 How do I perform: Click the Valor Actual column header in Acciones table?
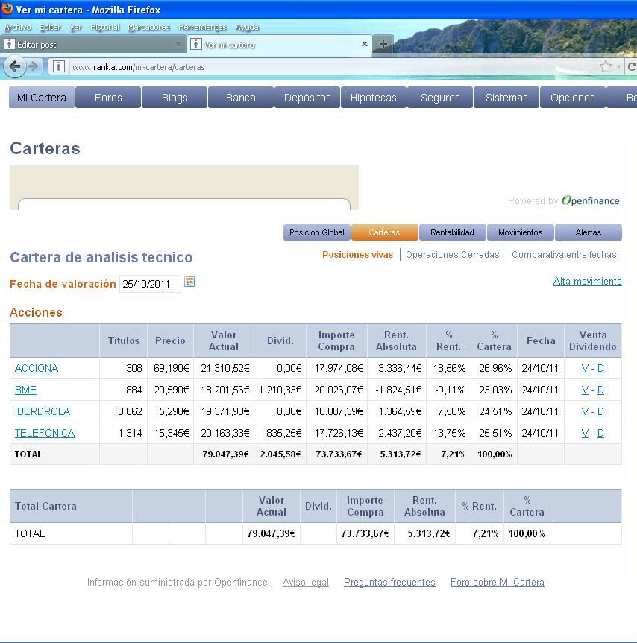coord(224,340)
